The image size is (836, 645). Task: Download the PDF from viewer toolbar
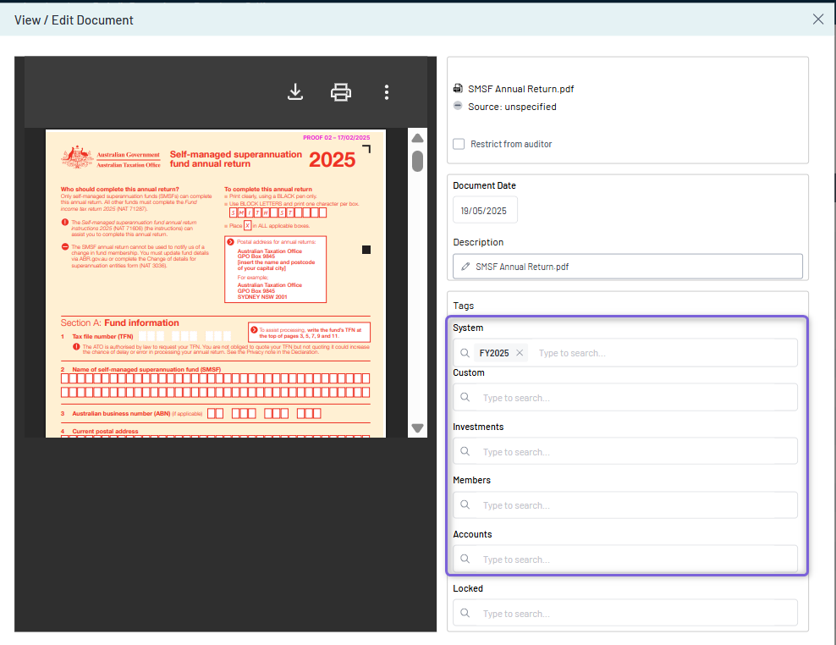pyautogui.click(x=294, y=91)
